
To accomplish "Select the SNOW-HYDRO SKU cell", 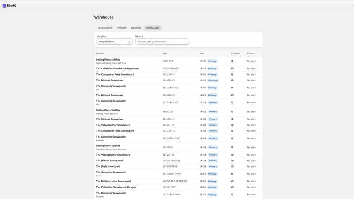I will (171, 69).
